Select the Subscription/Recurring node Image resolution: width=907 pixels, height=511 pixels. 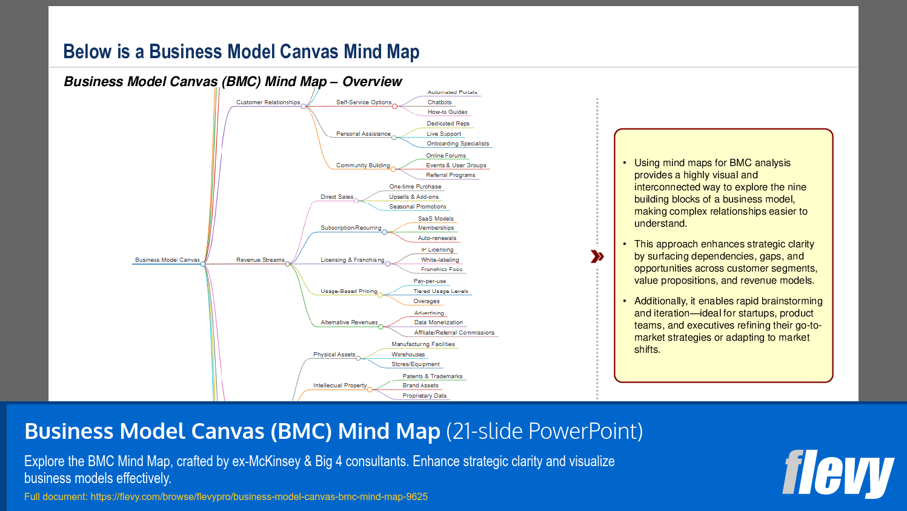click(x=351, y=228)
